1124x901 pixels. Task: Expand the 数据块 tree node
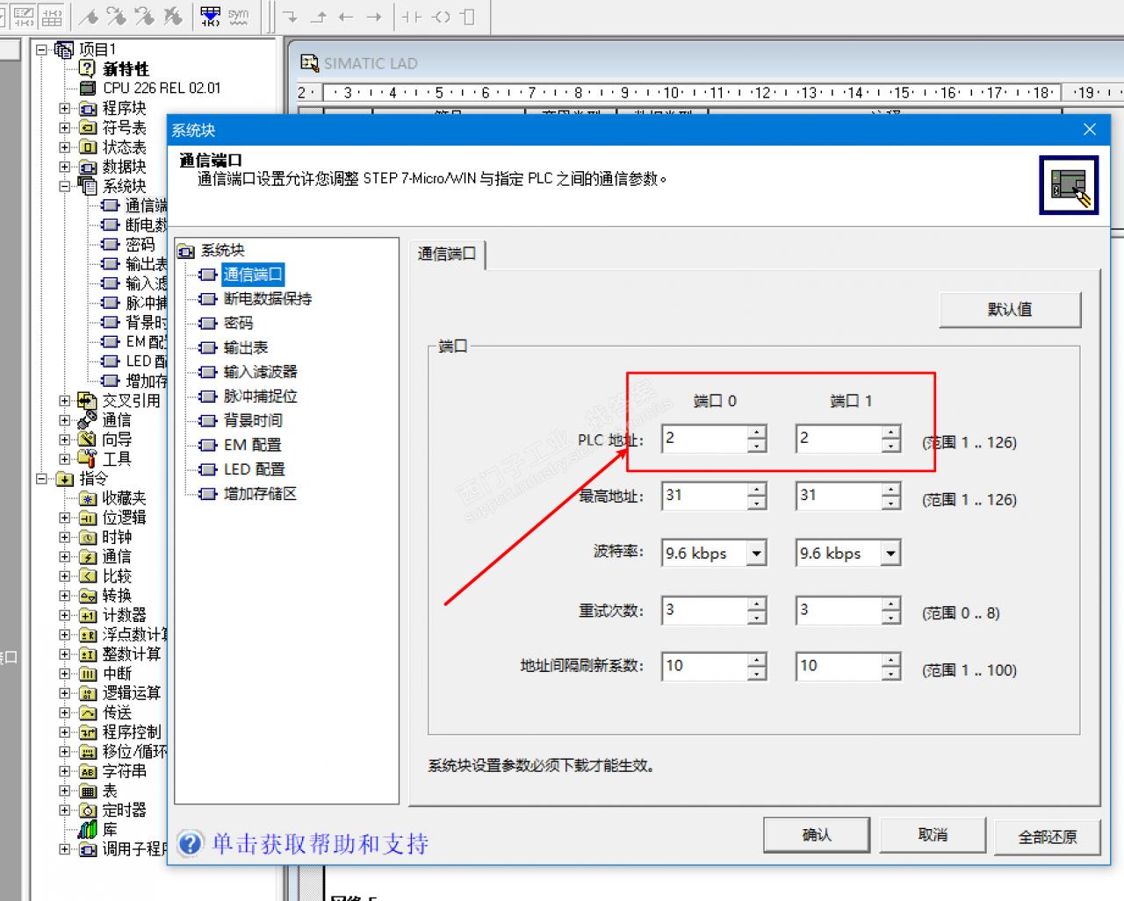64,167
